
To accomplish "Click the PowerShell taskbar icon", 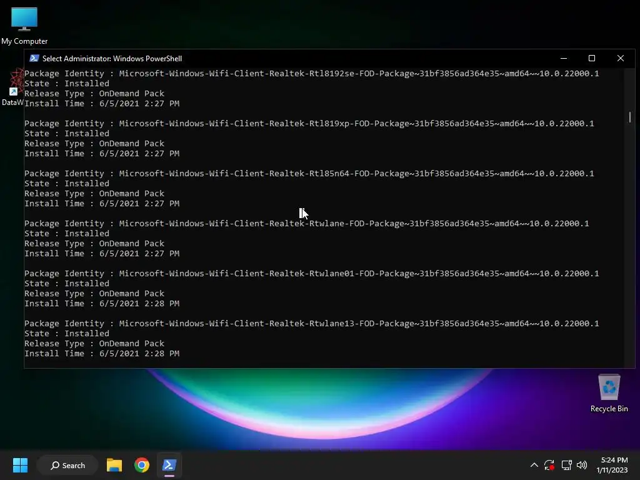I will [169, 465].
